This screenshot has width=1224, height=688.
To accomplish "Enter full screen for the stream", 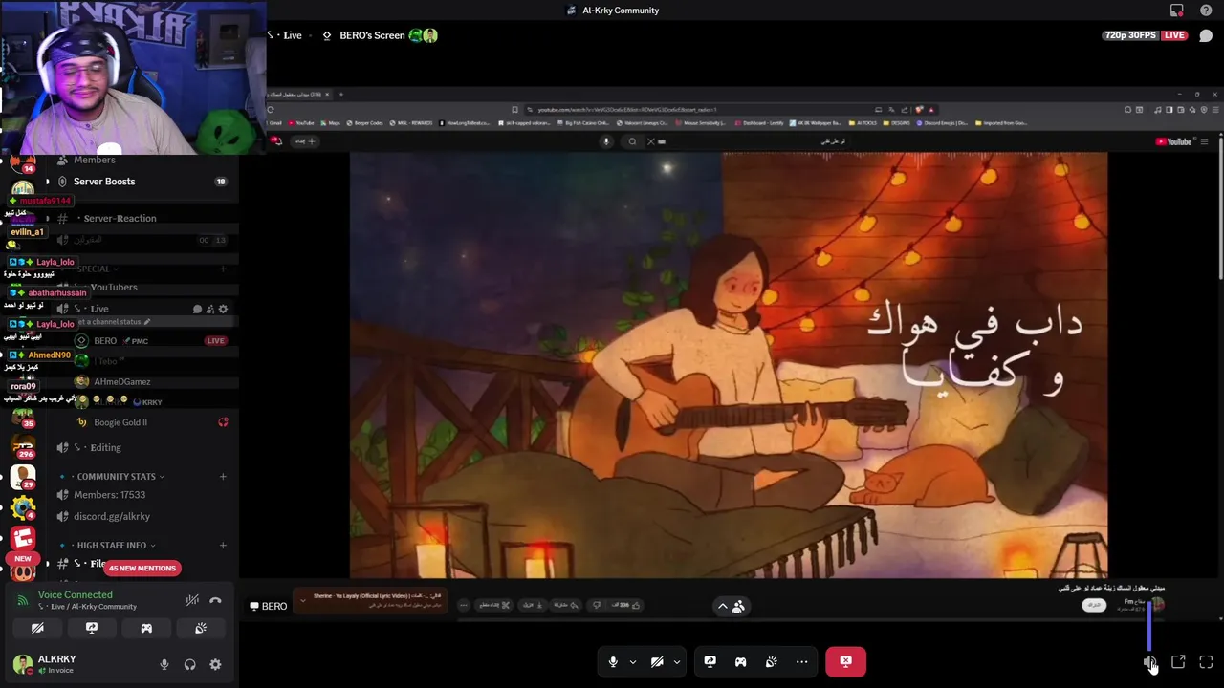I will click(x=1206, y=661).
